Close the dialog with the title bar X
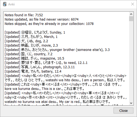The height and width of the screenshot is (117, 137). pos(133,4)
